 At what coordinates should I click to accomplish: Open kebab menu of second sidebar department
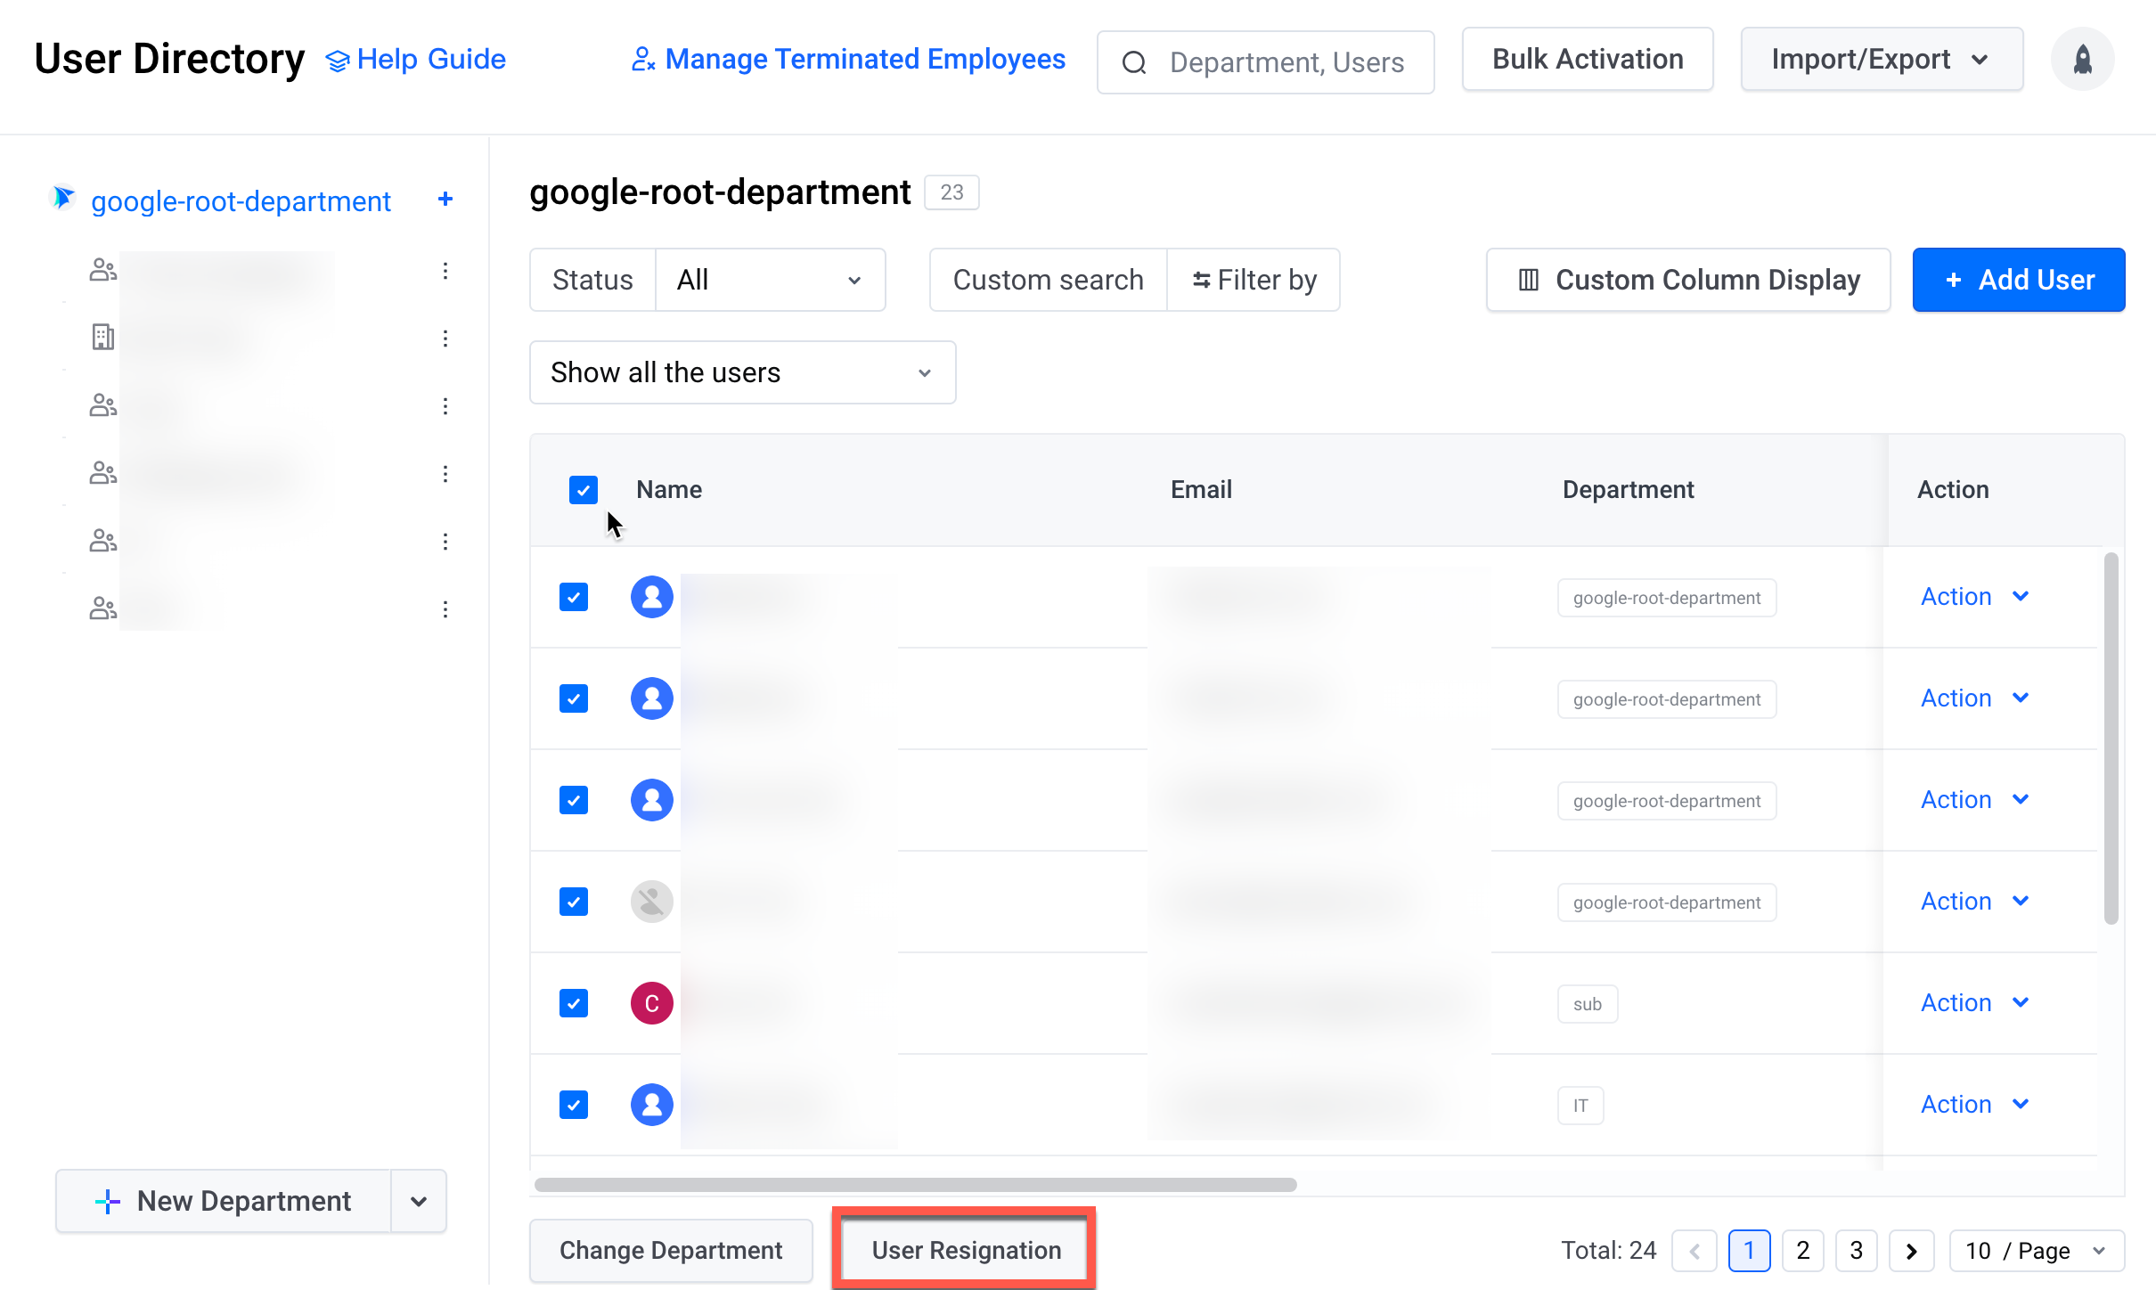click(445, 339)
